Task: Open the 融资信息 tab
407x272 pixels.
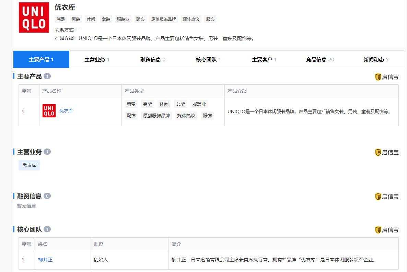Action: tap(153, 59)
